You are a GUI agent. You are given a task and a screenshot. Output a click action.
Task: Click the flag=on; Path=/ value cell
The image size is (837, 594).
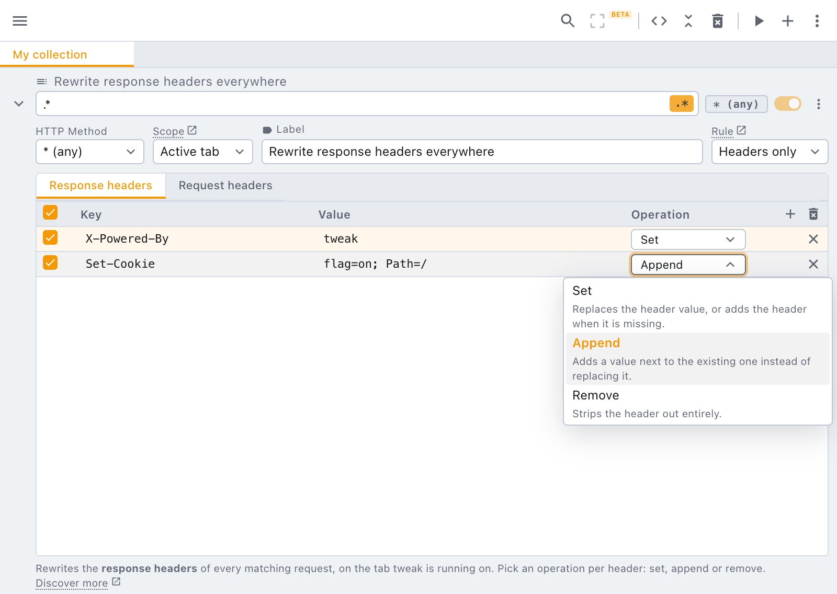[375, 264]
